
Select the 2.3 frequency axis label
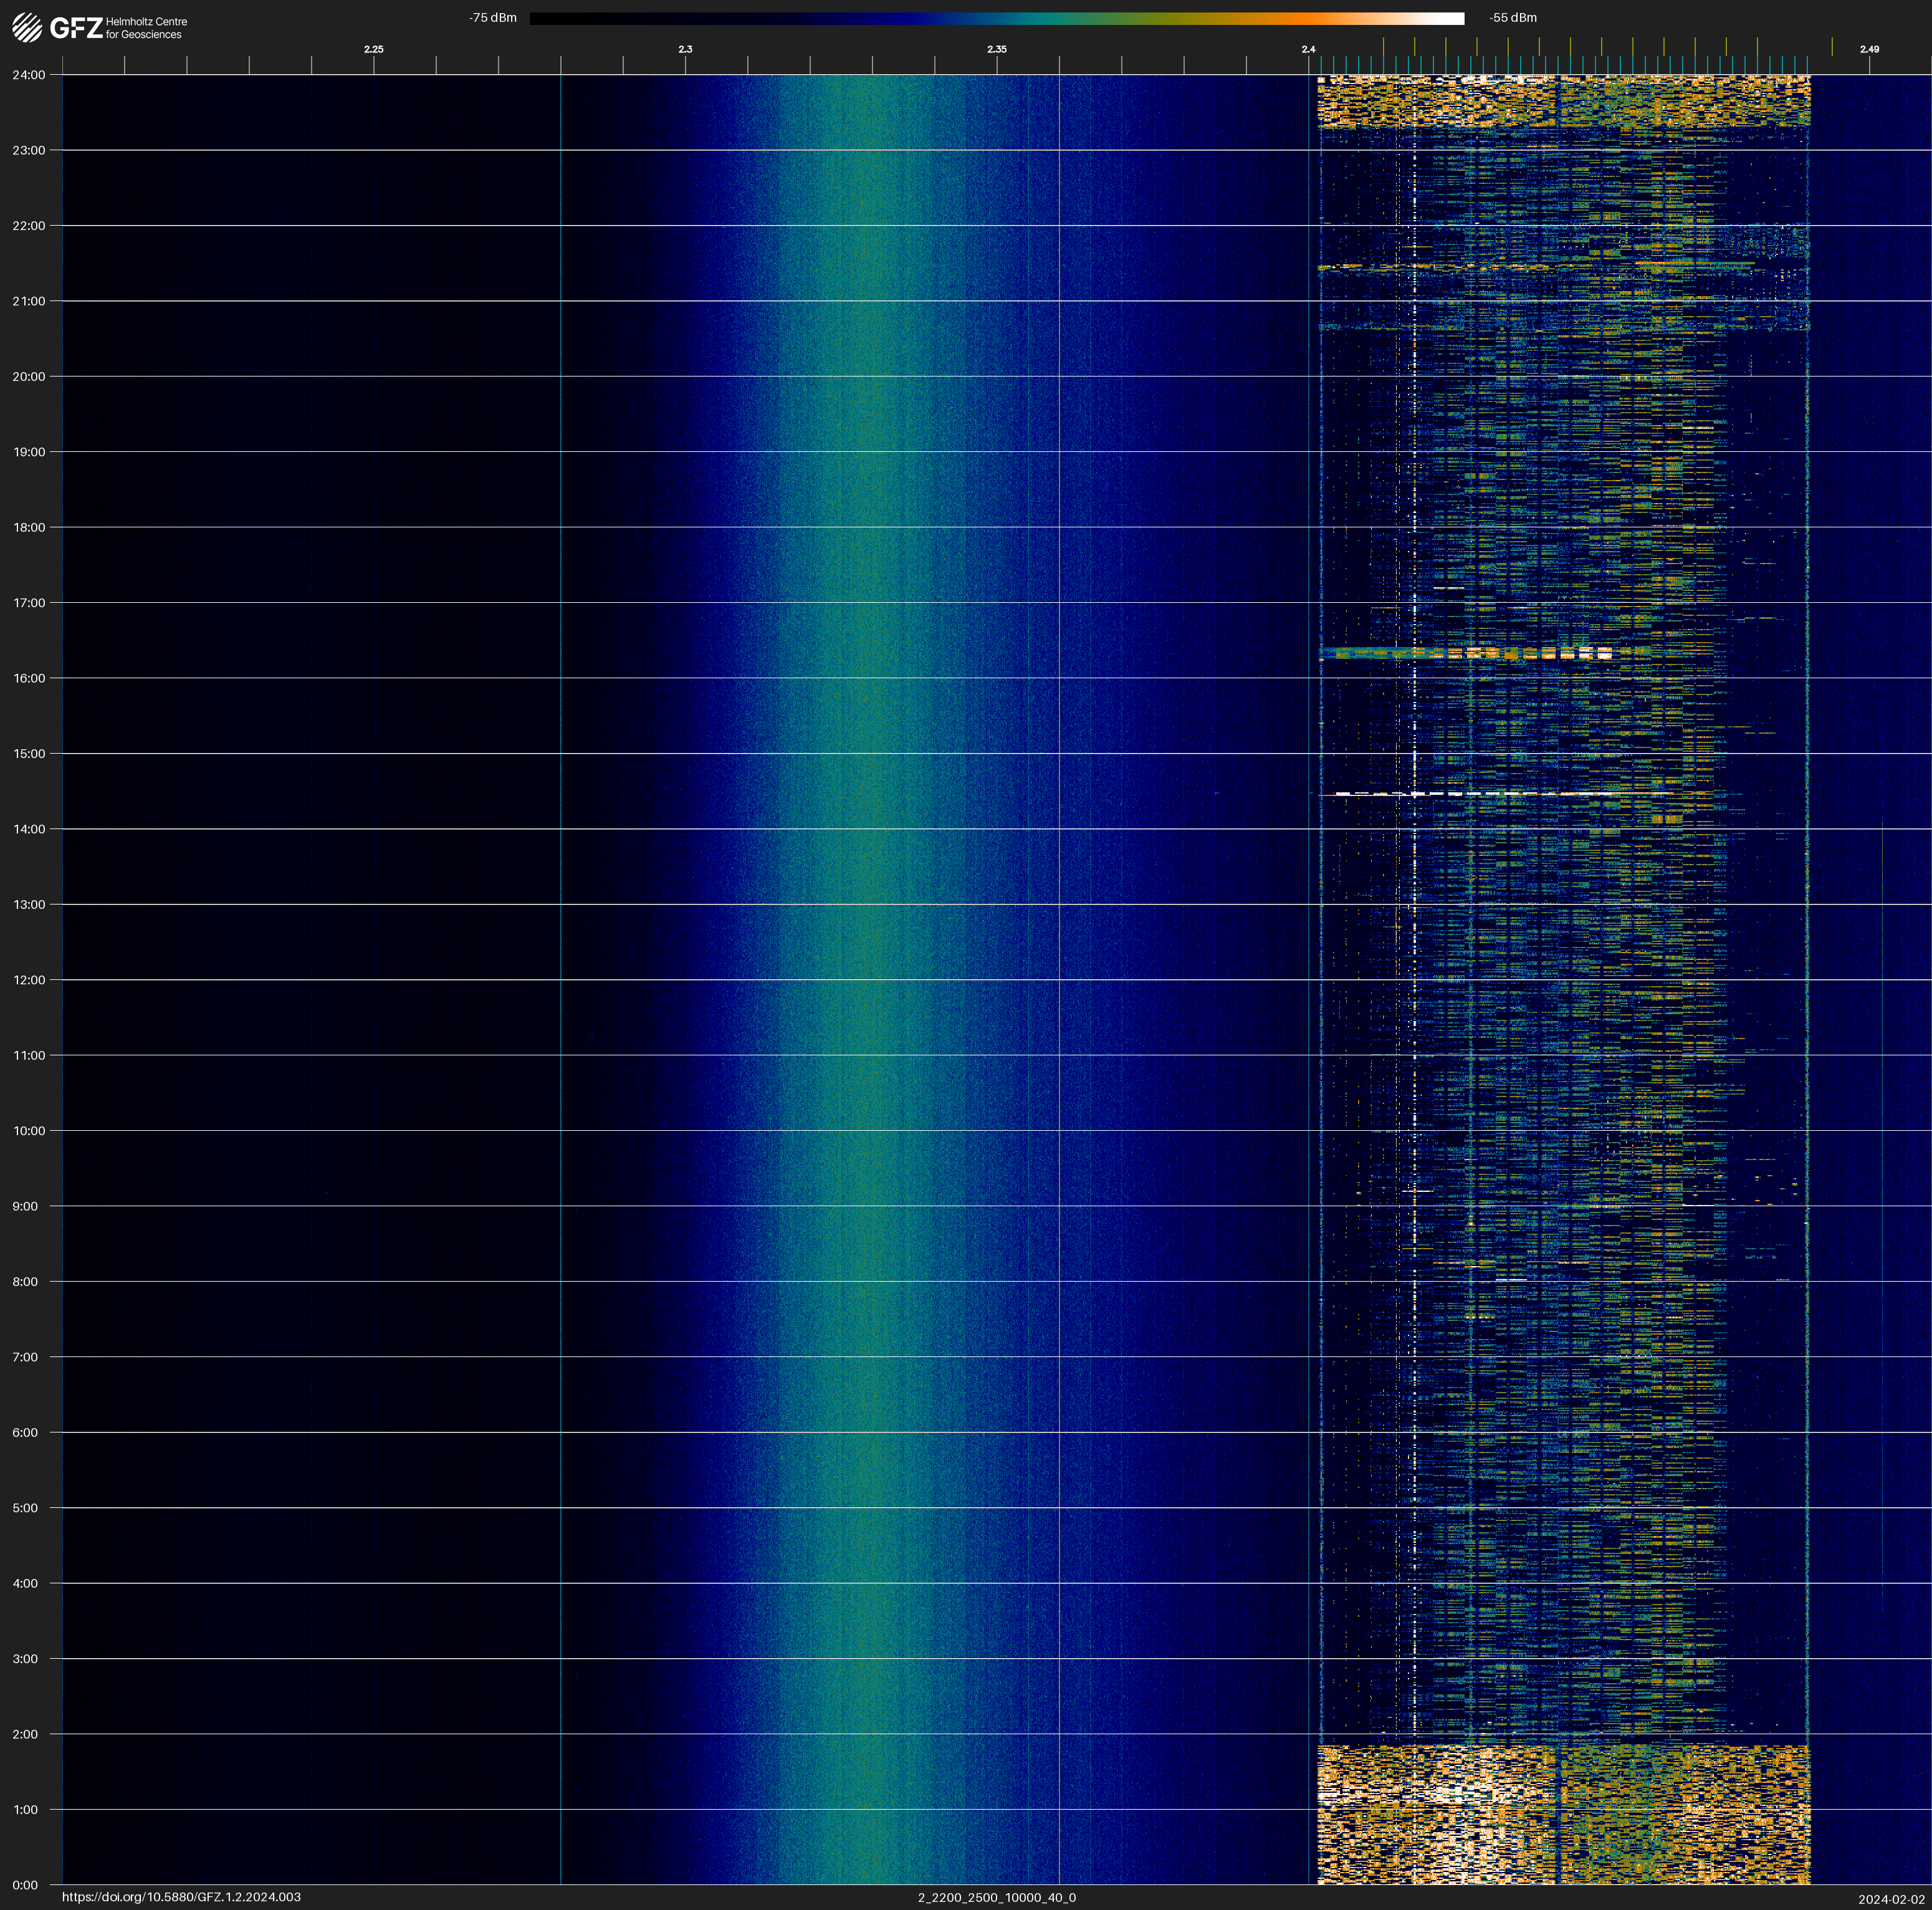tap(685, 49)
